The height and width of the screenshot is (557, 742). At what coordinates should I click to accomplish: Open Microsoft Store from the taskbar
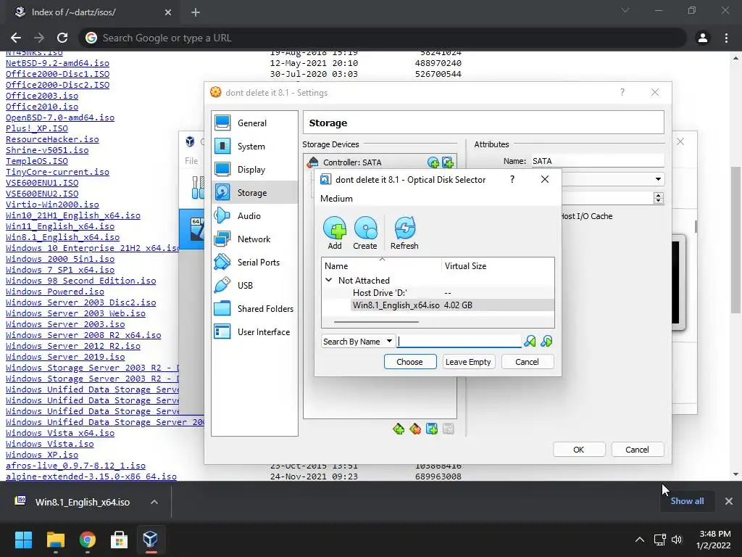pos(119,540)
